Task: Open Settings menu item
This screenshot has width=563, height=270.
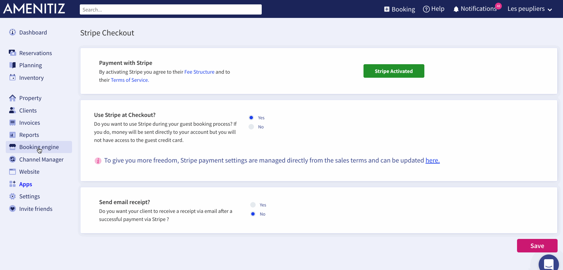Action: 29,196
